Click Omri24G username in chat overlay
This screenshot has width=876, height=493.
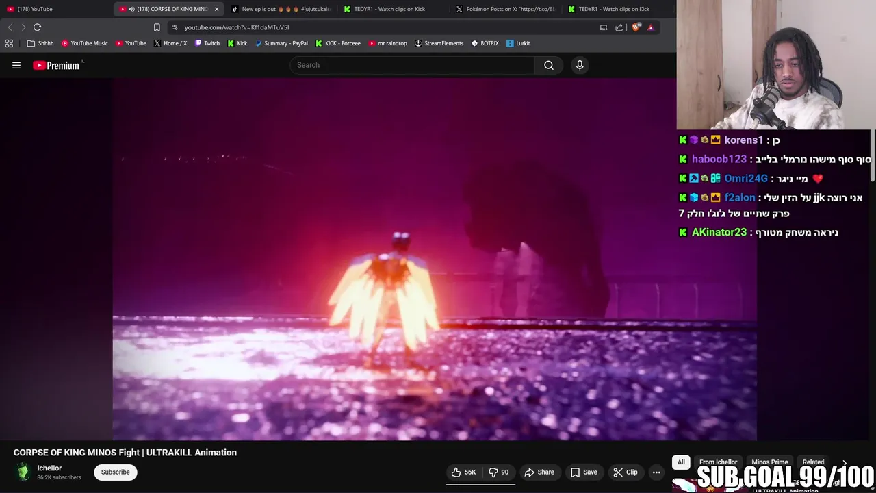pyautogui.click(x=746, y=179)
